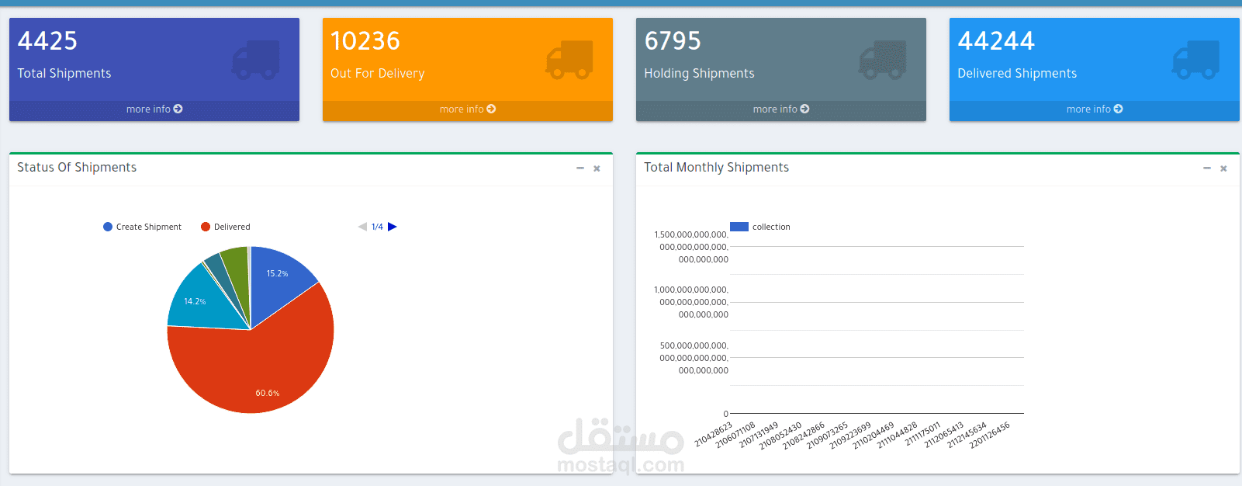1242x486 pixels.
Task: Click the truck icon on Out For Delivery card
Action: (569, 60)
